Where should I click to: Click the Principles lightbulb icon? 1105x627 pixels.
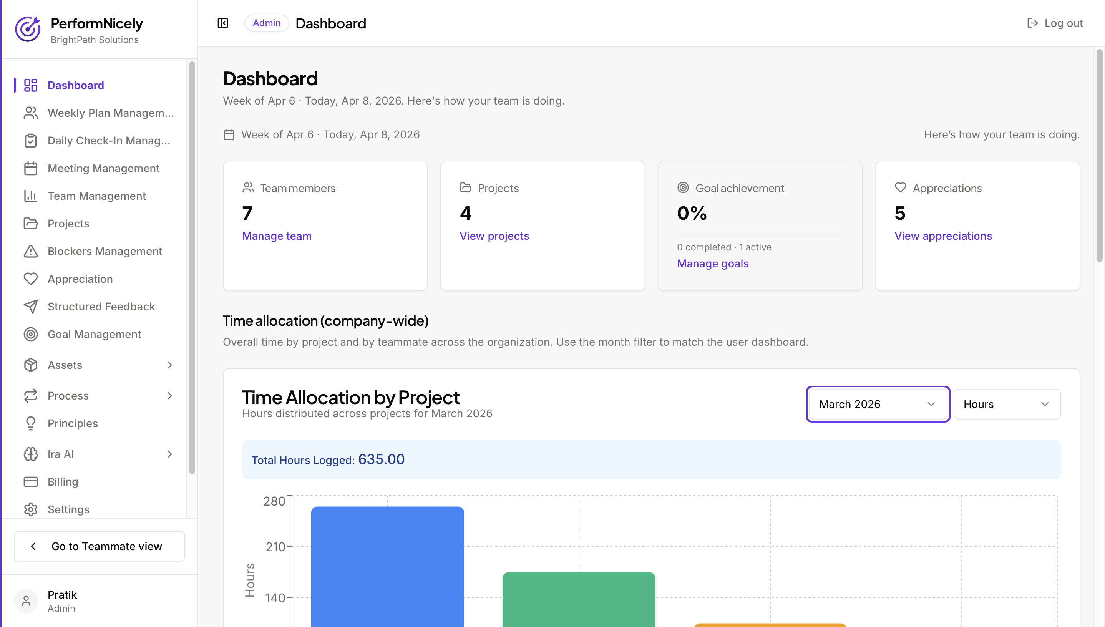coord(31,423)
